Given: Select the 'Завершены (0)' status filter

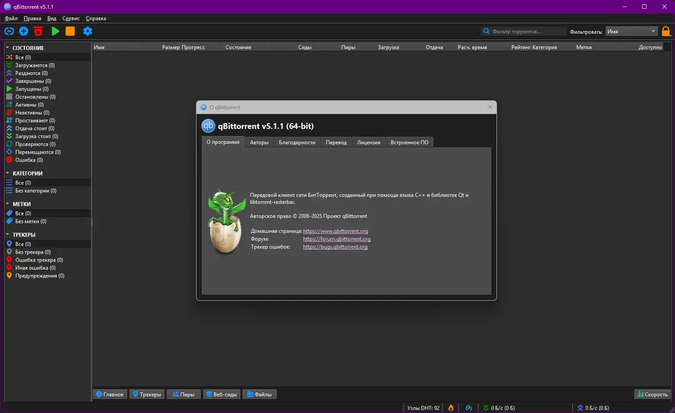Looking at the screenshot, I should click(48, 81).
